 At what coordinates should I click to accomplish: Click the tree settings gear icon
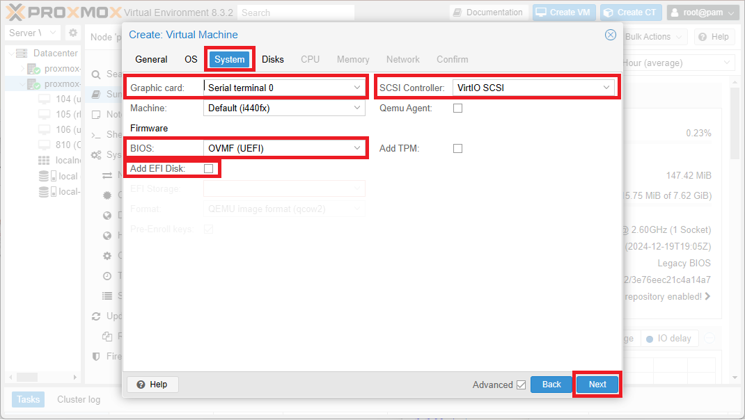72,33
